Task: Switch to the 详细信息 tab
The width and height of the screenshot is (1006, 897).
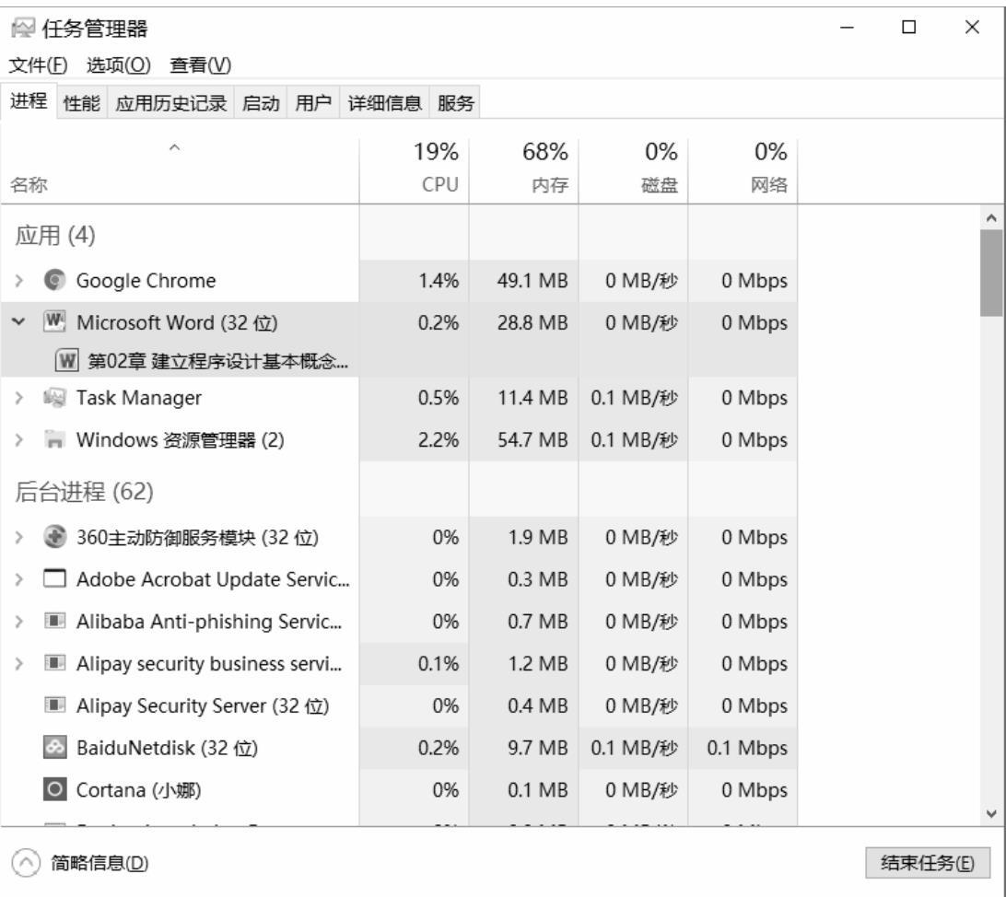Action: point(384,102)
